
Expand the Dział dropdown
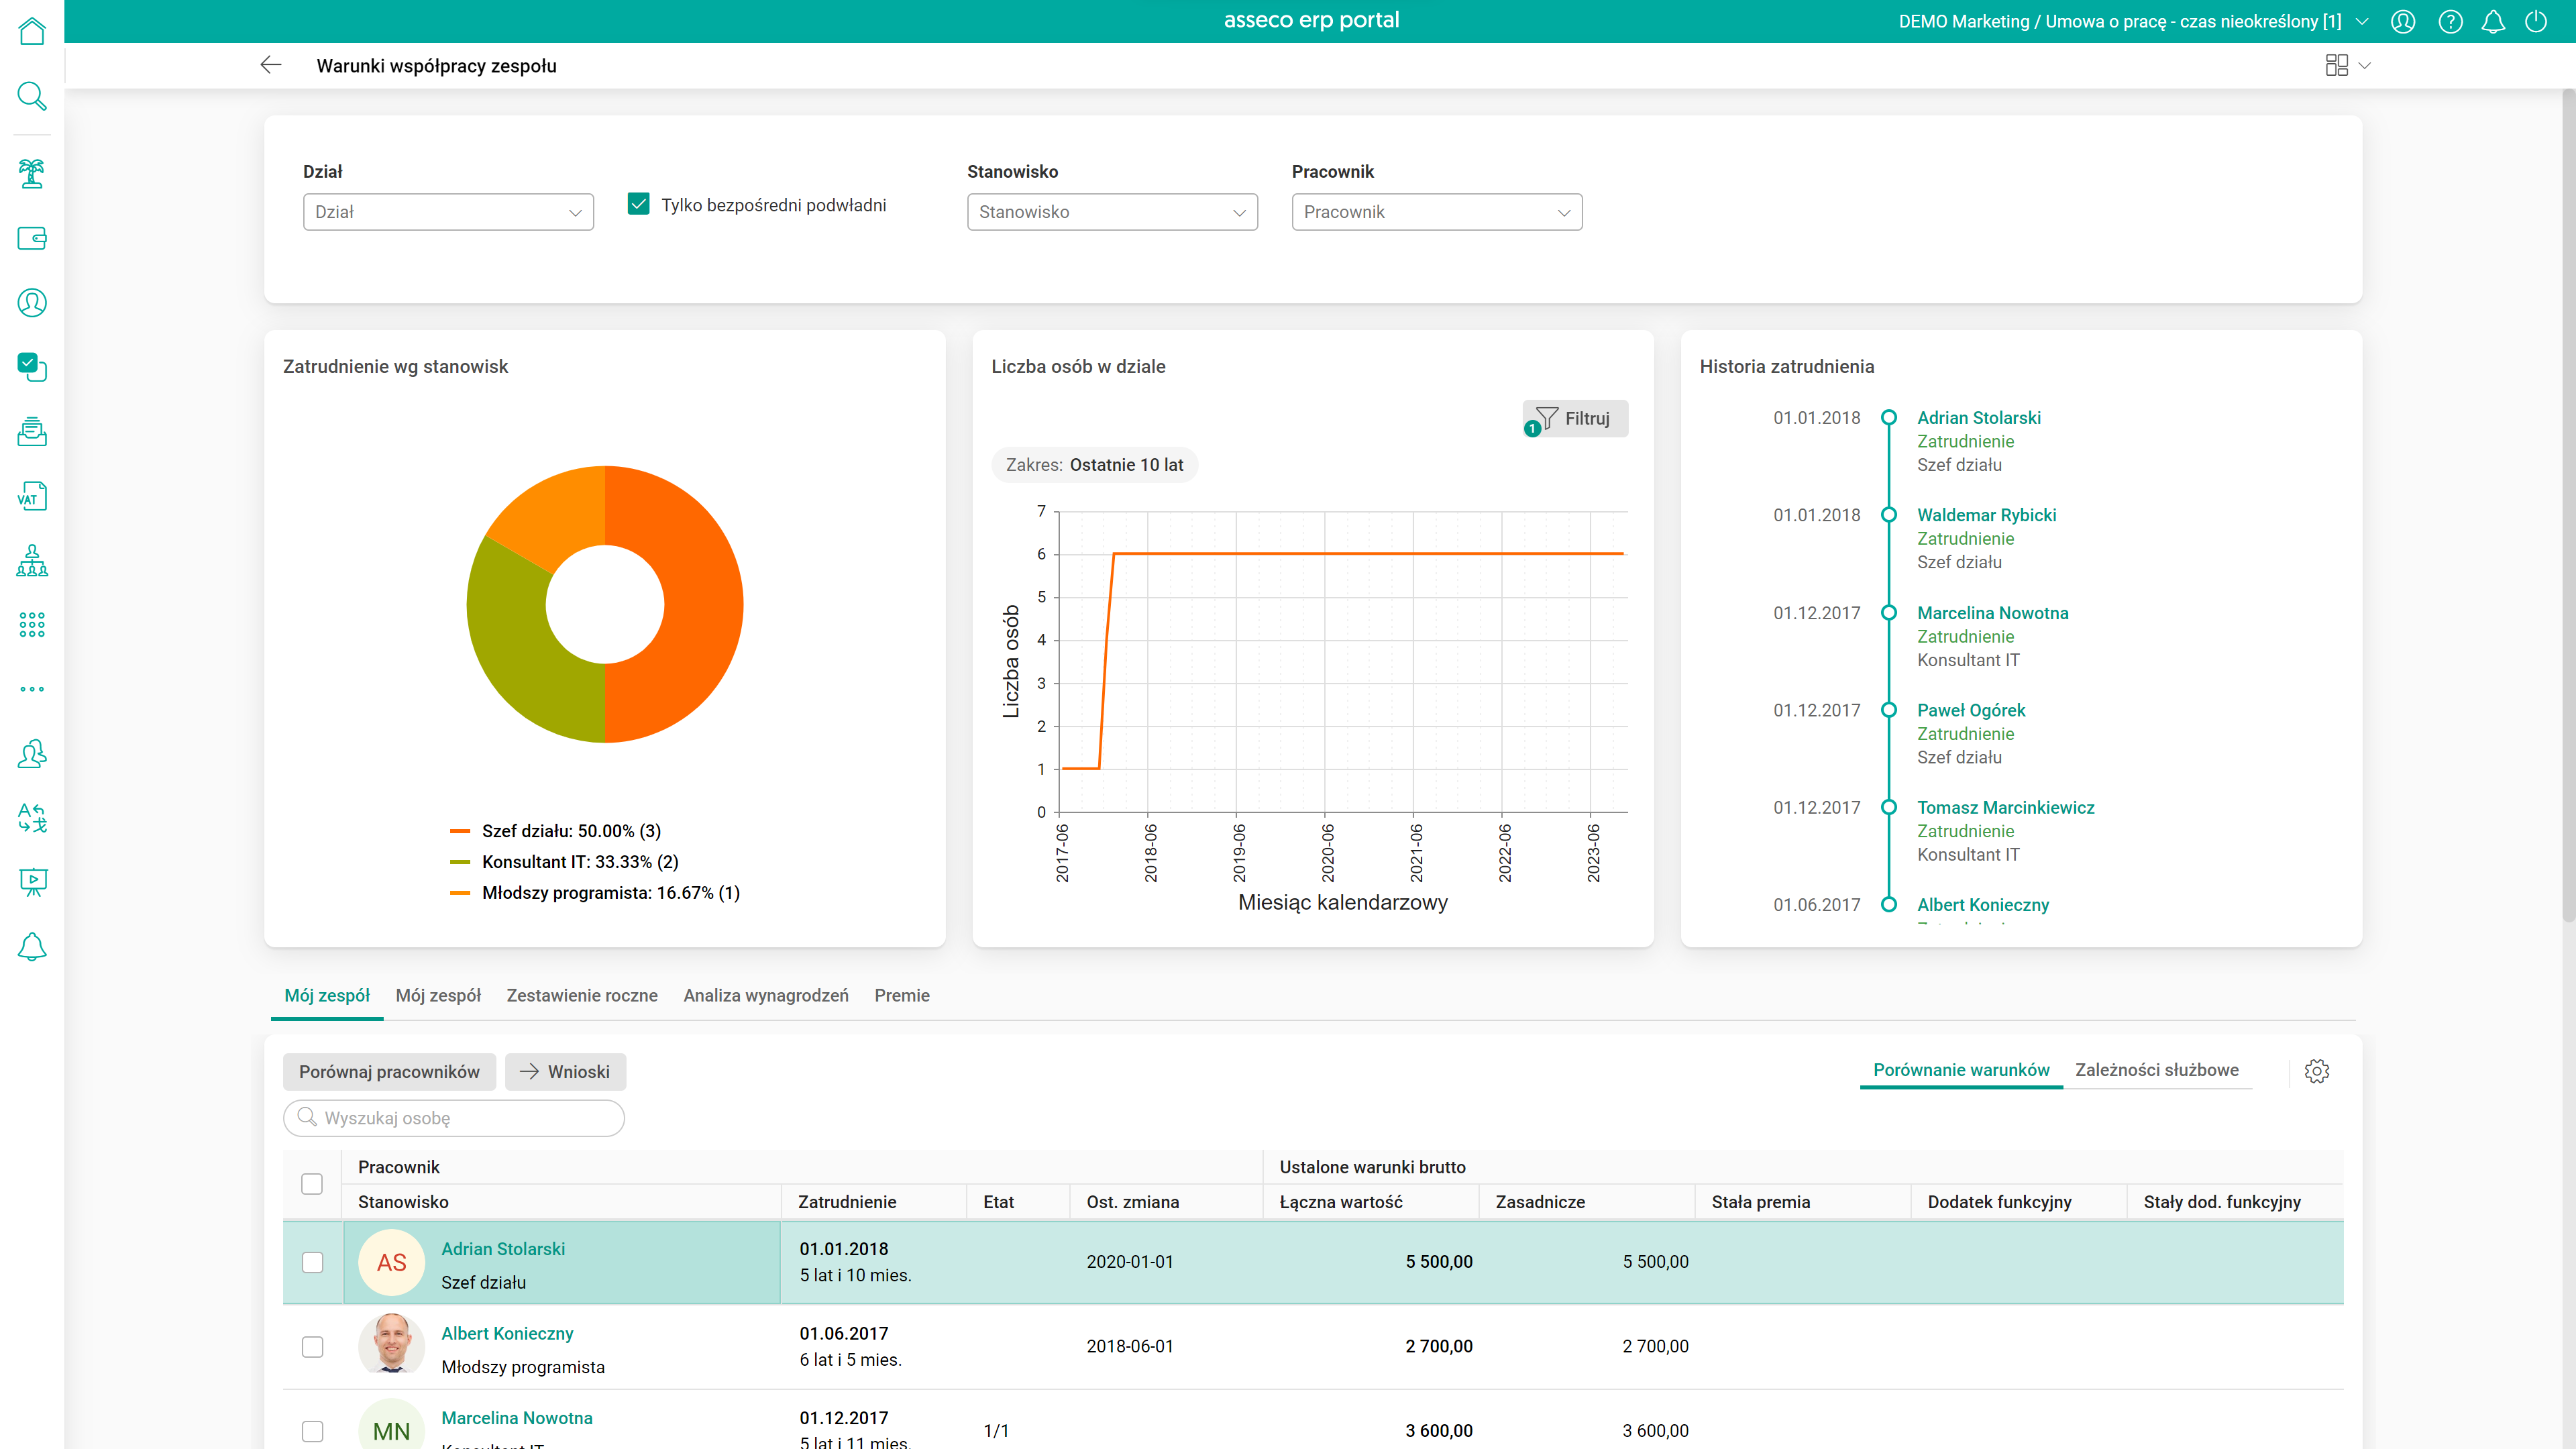coord(448,212)
